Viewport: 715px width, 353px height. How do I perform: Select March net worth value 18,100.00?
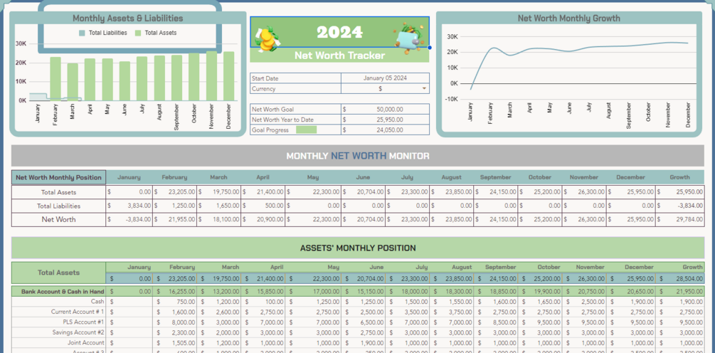coord(219,219)
